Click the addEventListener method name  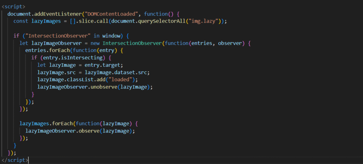point(58,14)
